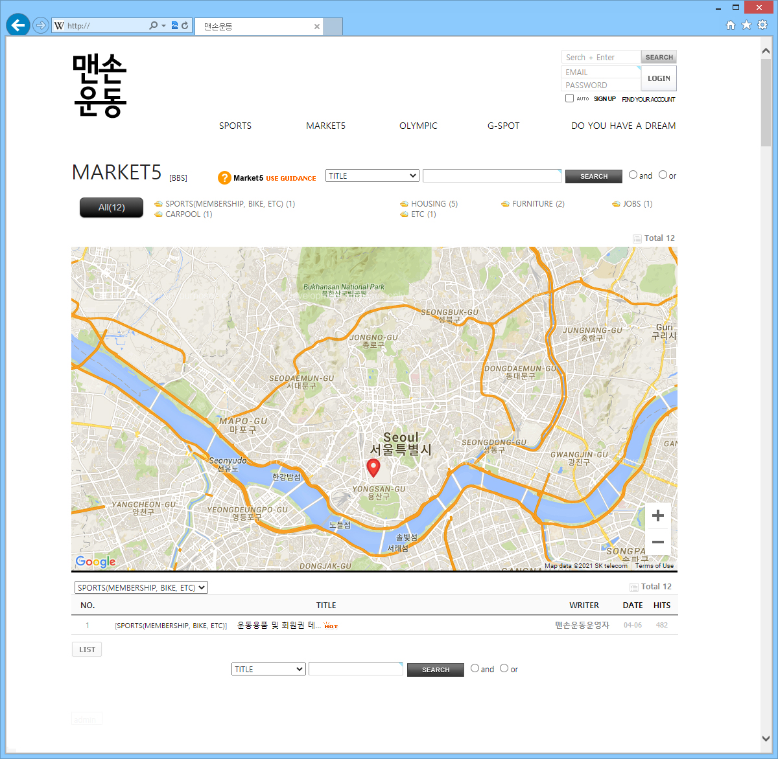Click the map zoom out minus button
This screenshot has width=778, height=759.
[658, 542]
